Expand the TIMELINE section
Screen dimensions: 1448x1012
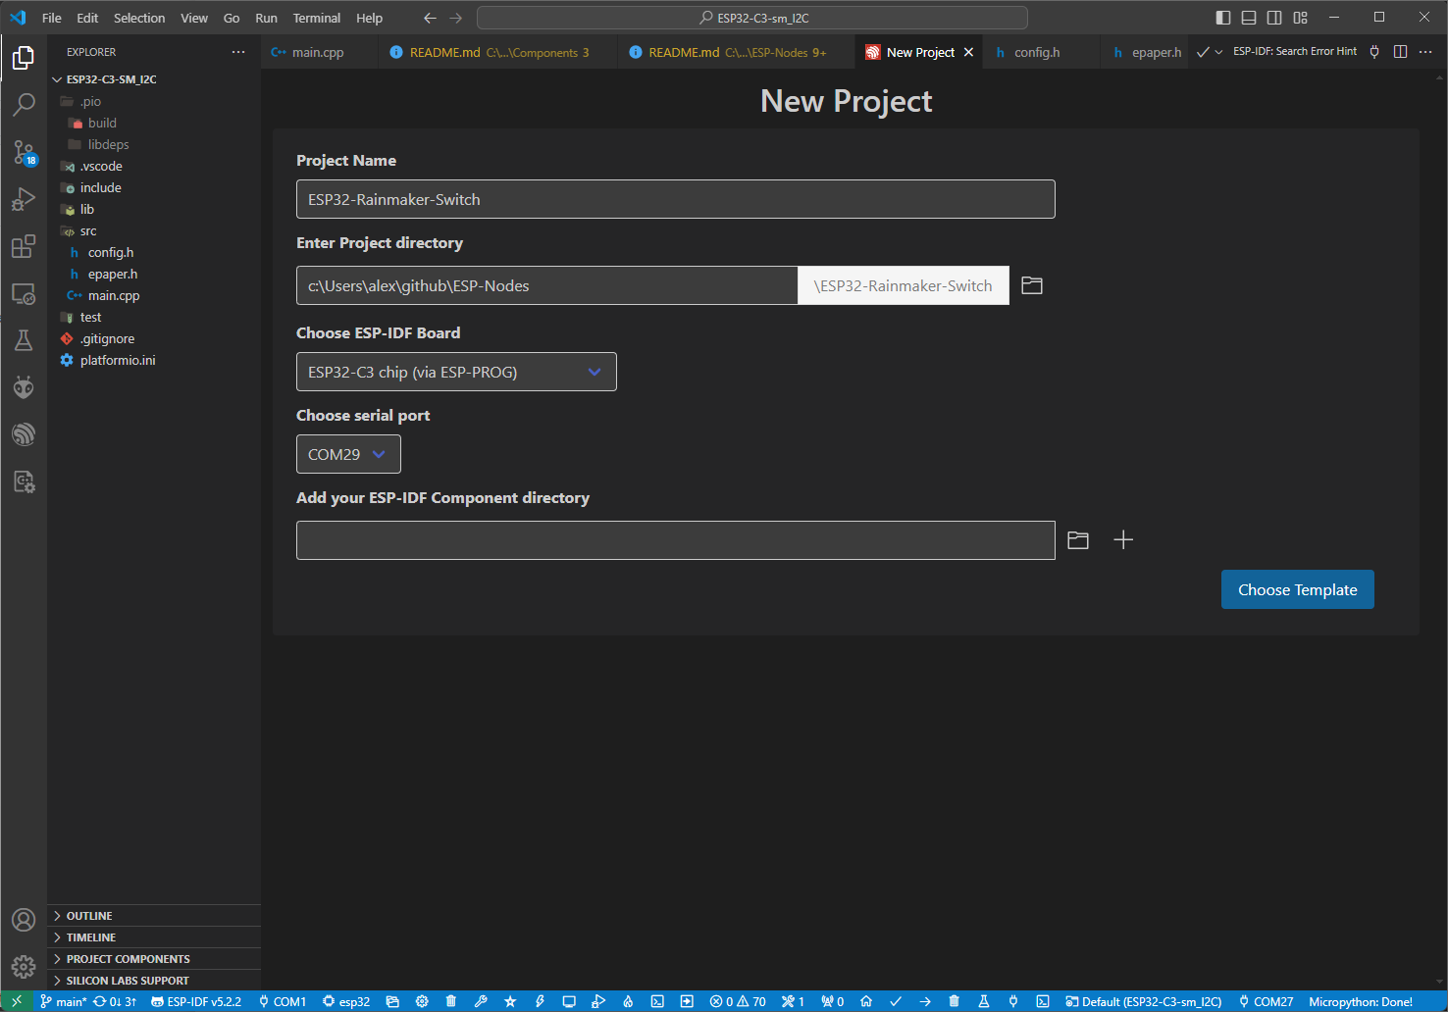(154, 937)
